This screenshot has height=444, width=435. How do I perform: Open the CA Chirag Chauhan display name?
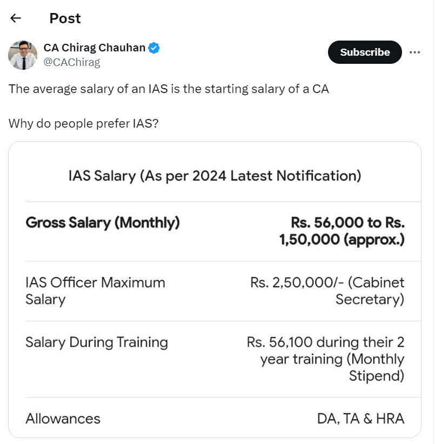click(x=94, y=48)
